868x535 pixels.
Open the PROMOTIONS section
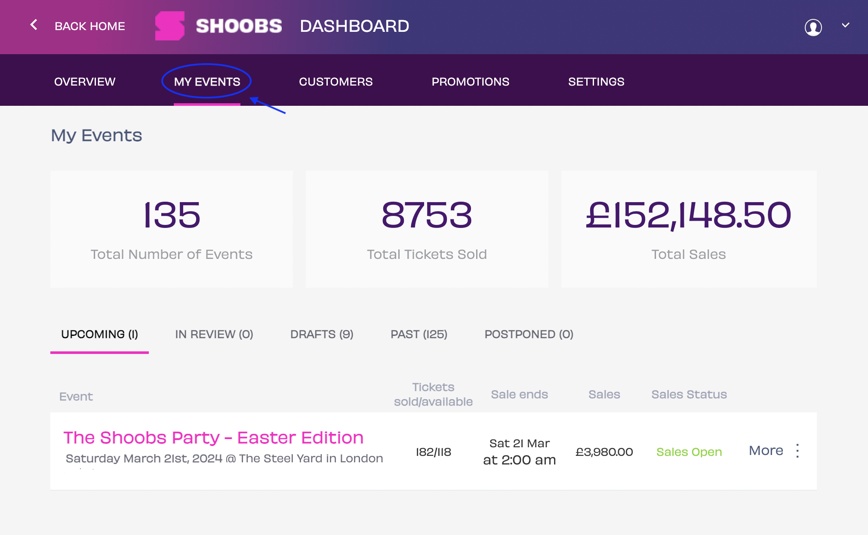click(x=470, y=81)
